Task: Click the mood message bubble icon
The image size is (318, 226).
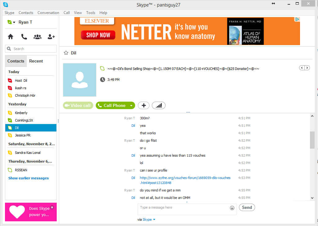Action: 102,69
